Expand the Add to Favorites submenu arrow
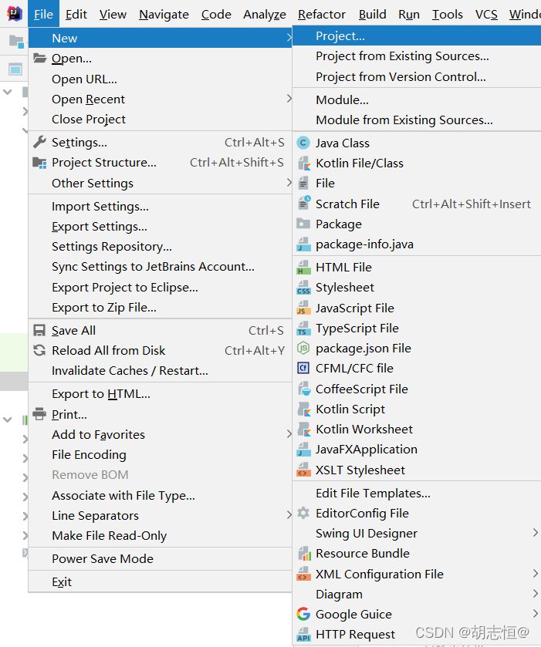The height and width of the screenshot is (647, 541). tap(289, 433)
